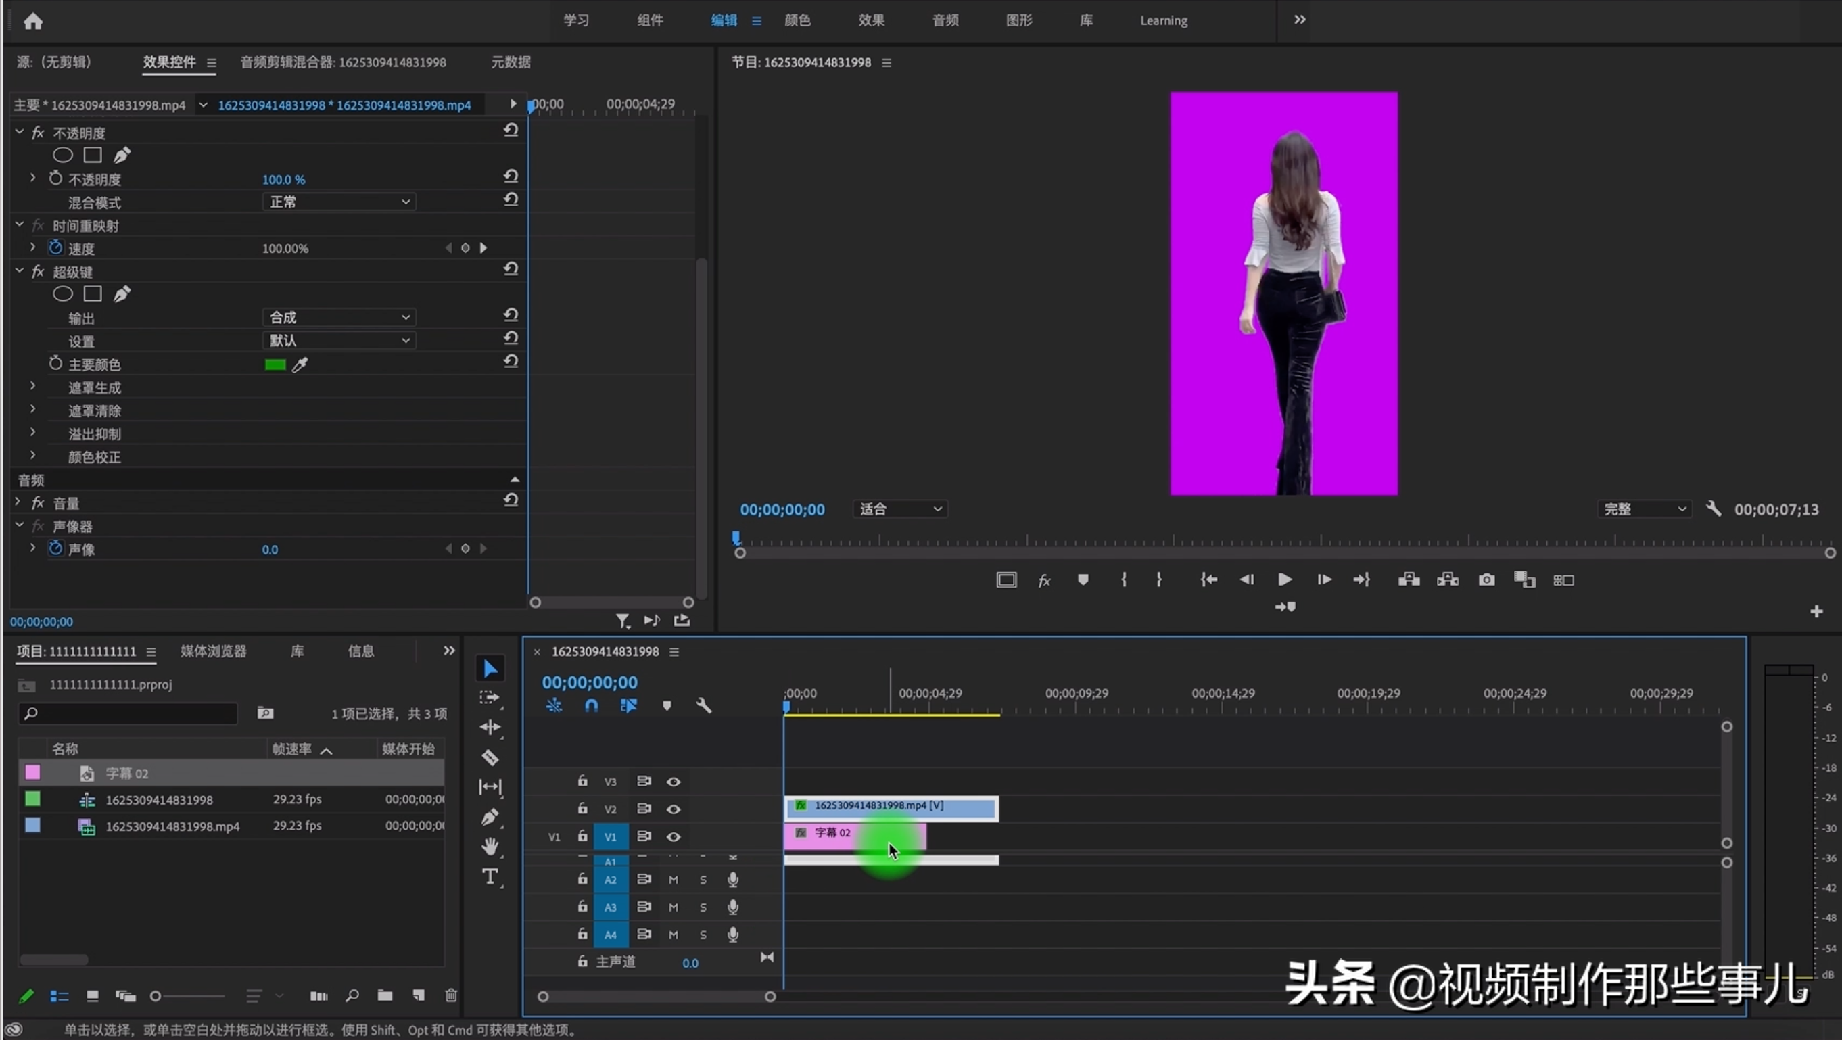This screenshot has height=1040, width=1842.
Task: Open the 混合模式 blend mode dropdown
Action: click(335, 201)
